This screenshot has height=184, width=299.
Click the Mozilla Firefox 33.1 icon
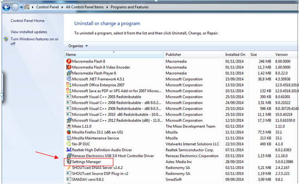tap(69, 132)
